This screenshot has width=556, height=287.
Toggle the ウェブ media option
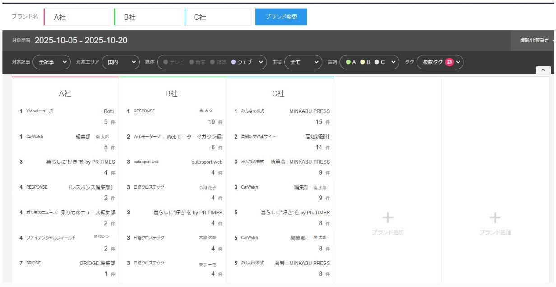(x=242, y=62)
